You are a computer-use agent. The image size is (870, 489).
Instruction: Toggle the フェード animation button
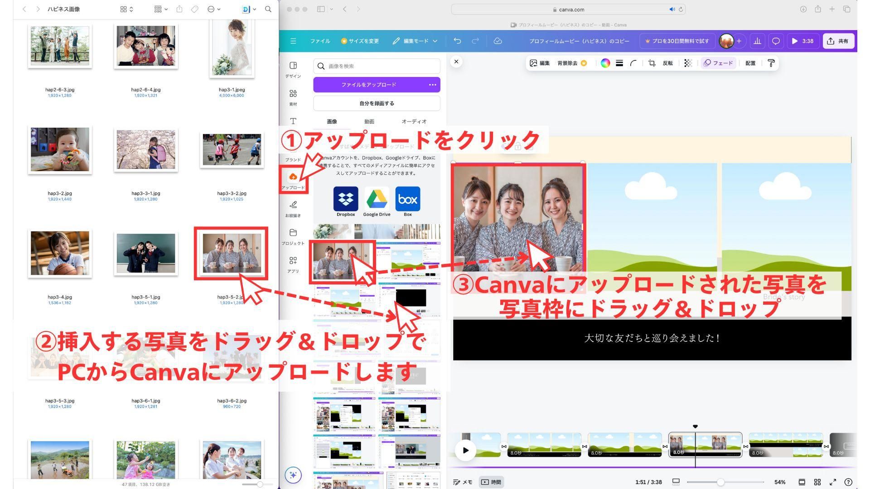718,63
